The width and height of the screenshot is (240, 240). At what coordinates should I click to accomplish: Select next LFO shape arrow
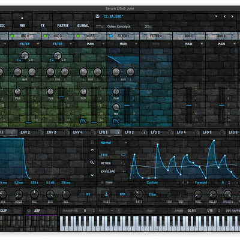pyautogui.click(x=188, y=182)
